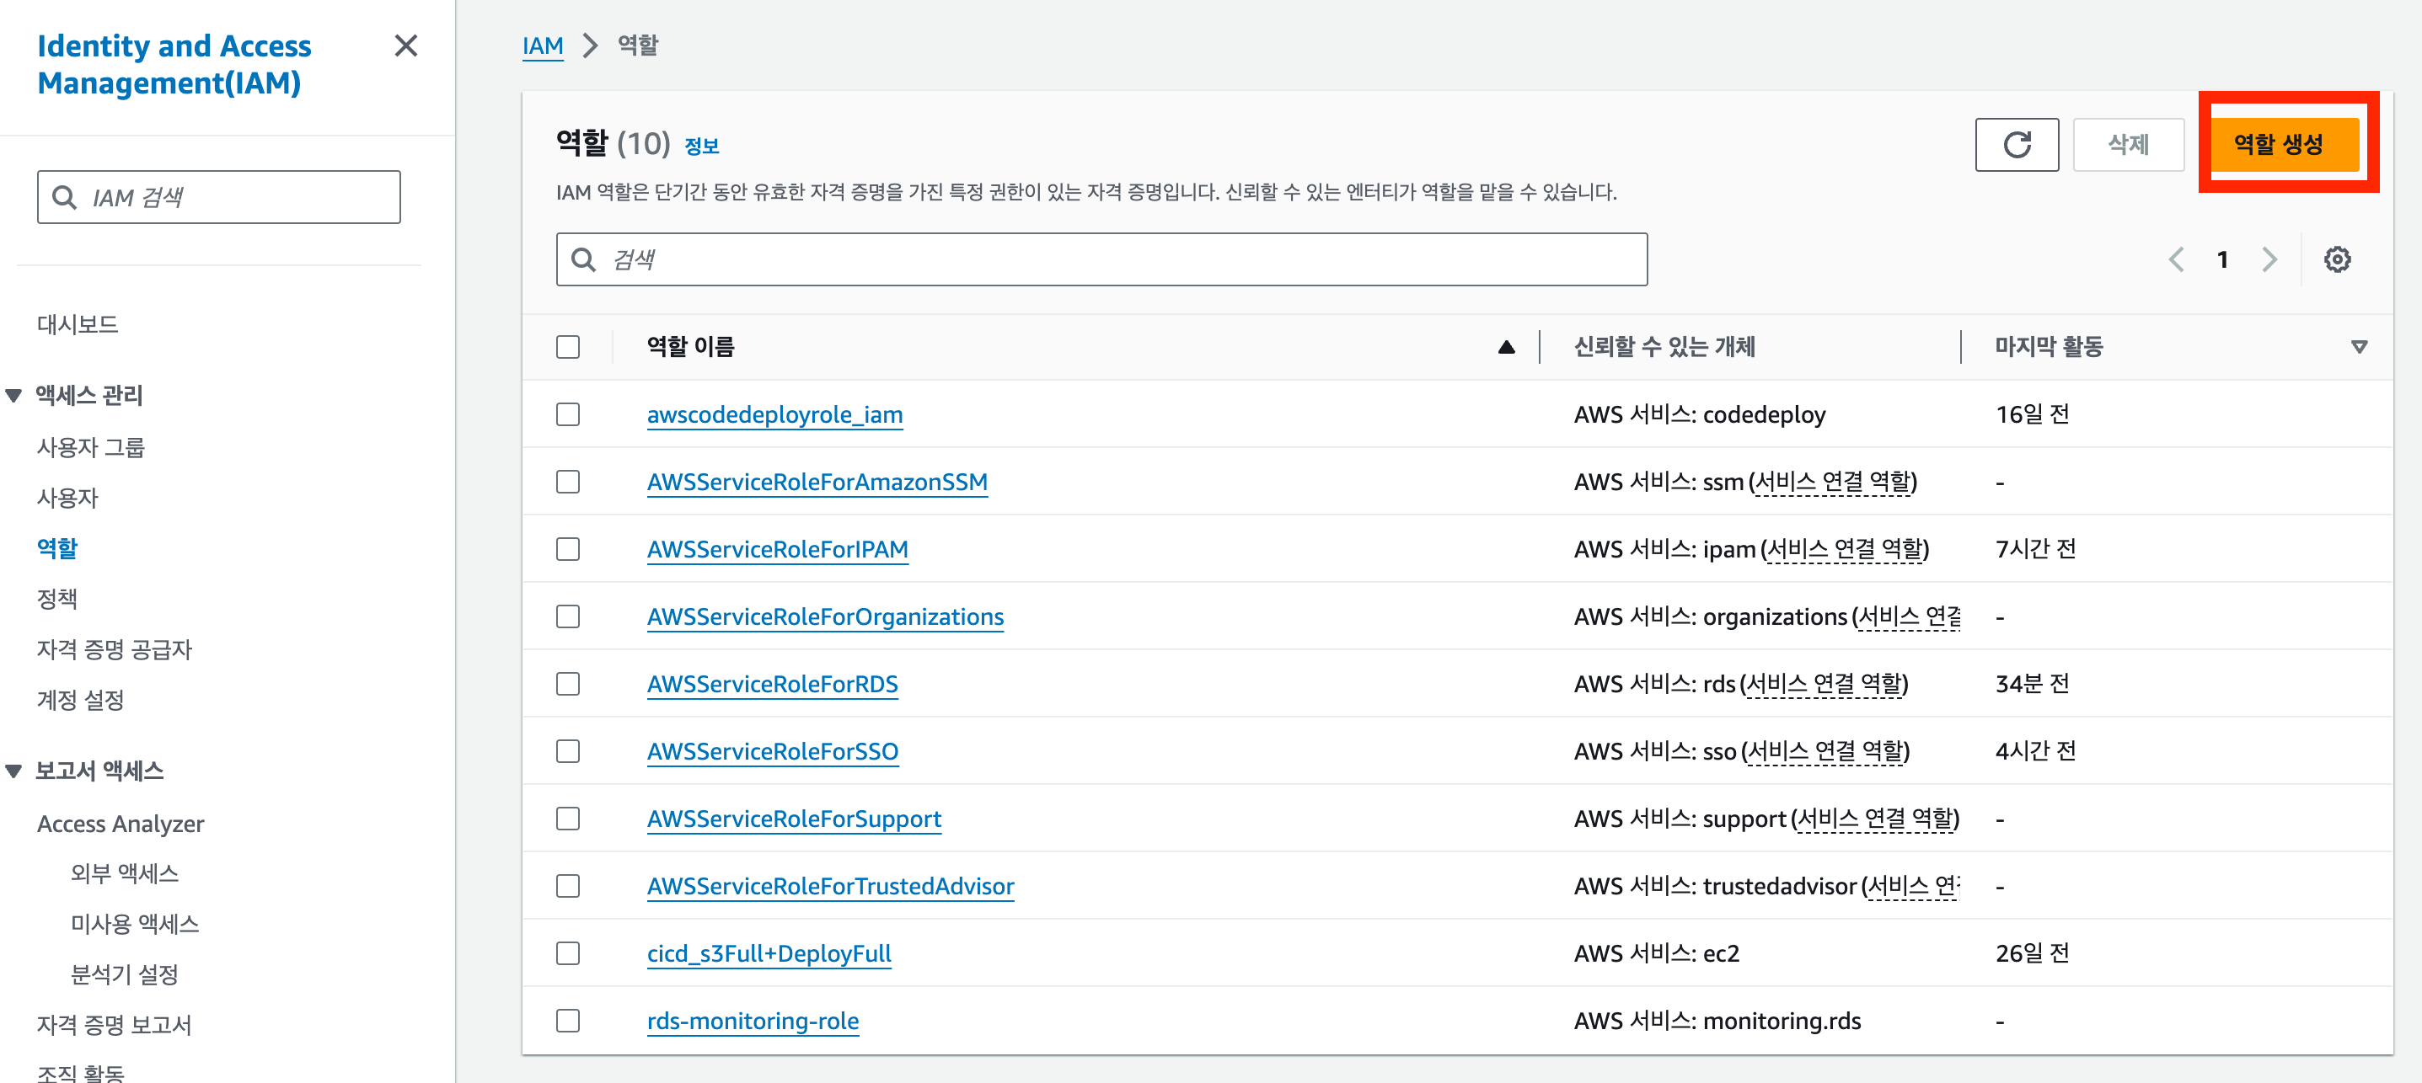Close the IAM navigation sidebar
Screen dimensions: 2422x1083
coord(405,46)
